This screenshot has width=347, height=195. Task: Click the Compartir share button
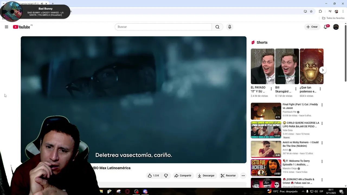point(183,175)
